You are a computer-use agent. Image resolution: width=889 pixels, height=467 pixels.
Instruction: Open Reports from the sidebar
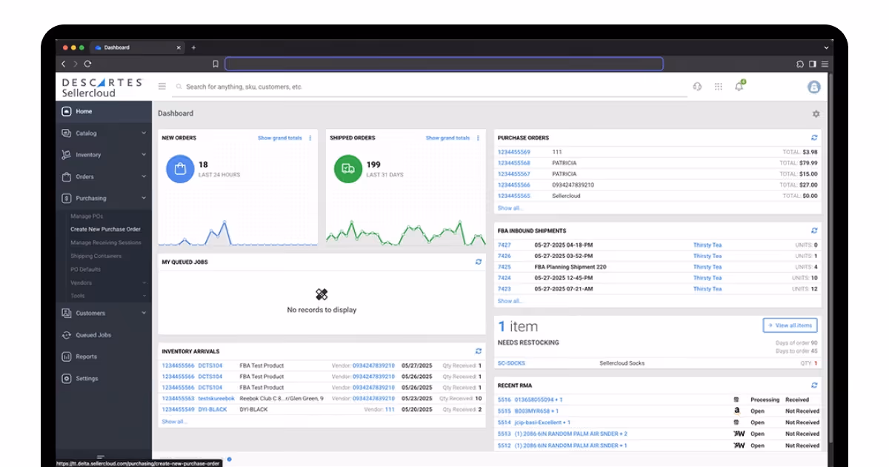pos(86,357)
